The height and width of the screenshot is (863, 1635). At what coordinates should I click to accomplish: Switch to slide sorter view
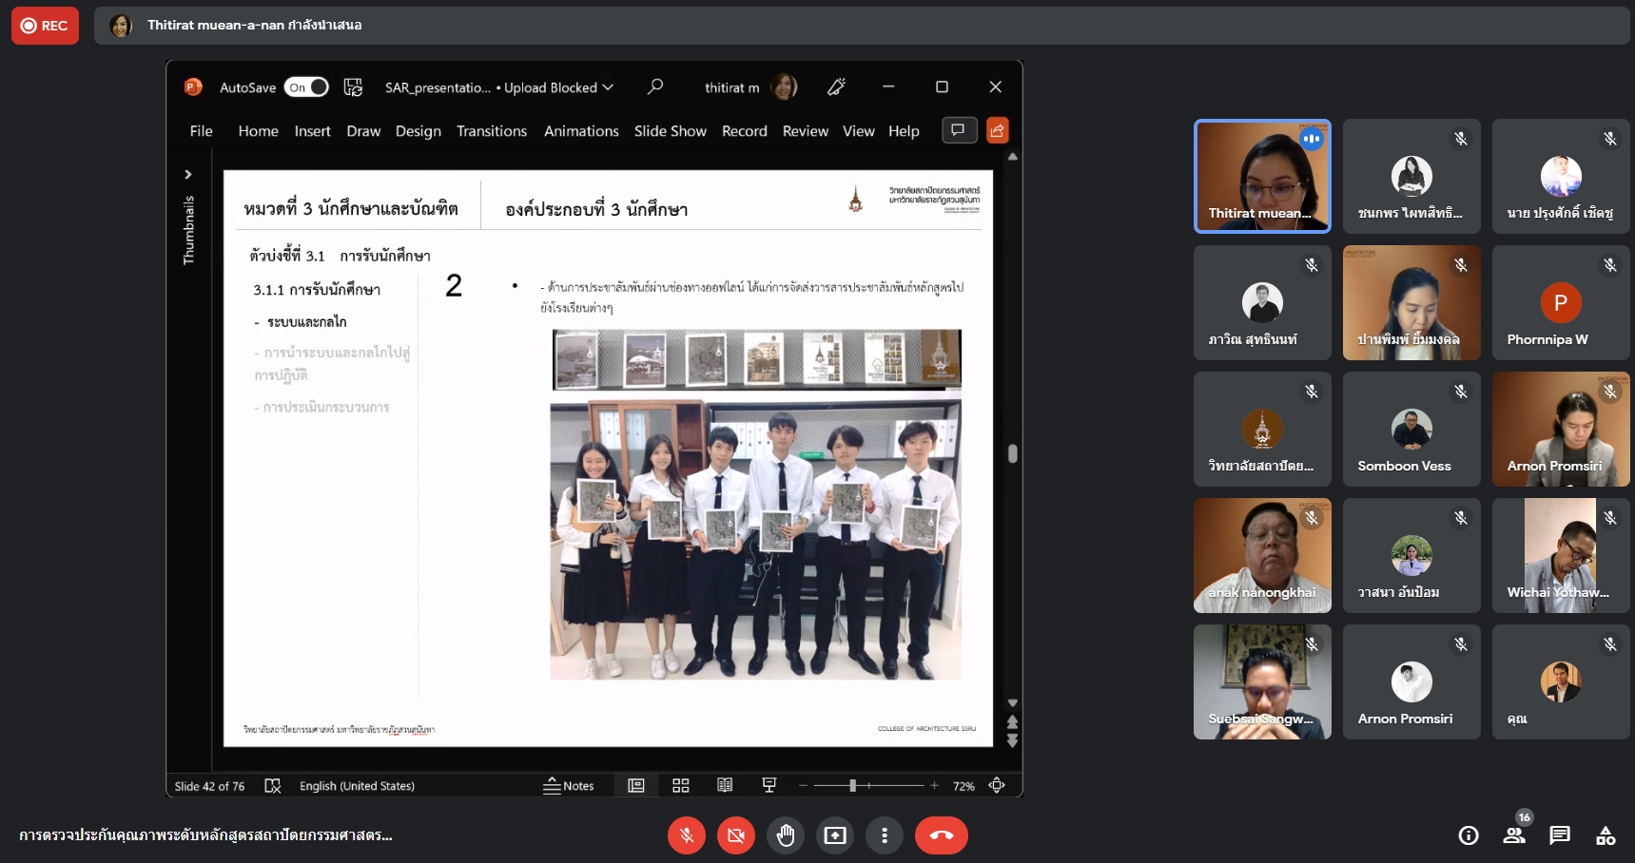[x=680, y=785]
